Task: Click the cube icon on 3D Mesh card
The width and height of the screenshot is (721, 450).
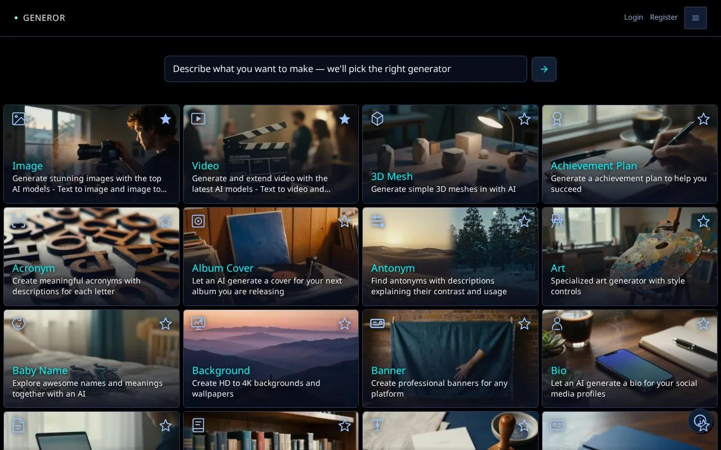Action: click(x=377, y=119)
